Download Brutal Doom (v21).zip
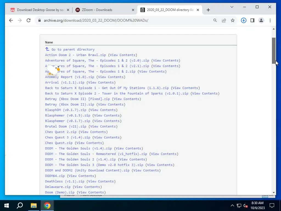The width and height of the screenshot is (281, 211). [66, 126]
